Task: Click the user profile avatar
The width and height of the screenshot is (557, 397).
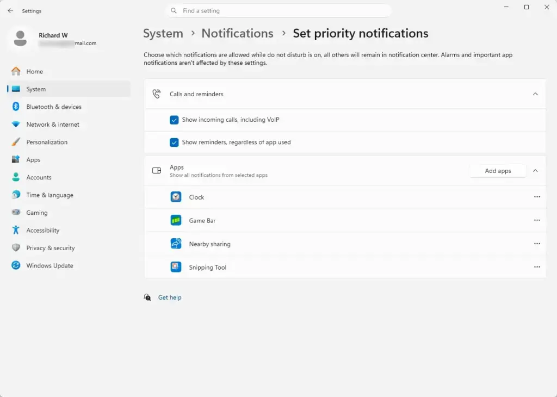Action: pyautogui.click(x=20, y=39)
